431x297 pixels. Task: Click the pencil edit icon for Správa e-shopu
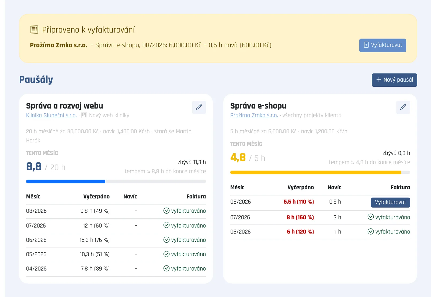click(x=403, y=107)
